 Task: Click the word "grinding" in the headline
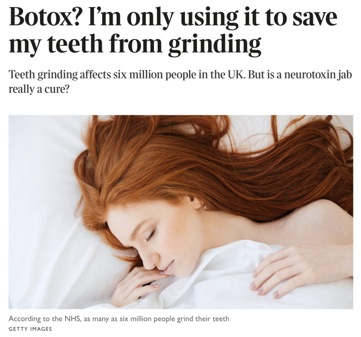215,45
